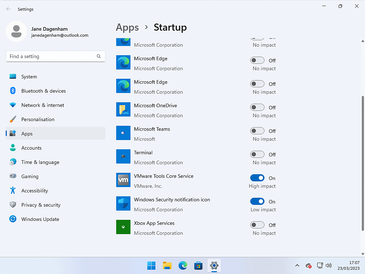Click the Apps breadcrumb link
Viewport: 365px width, 274px height.
coord(127,27)
